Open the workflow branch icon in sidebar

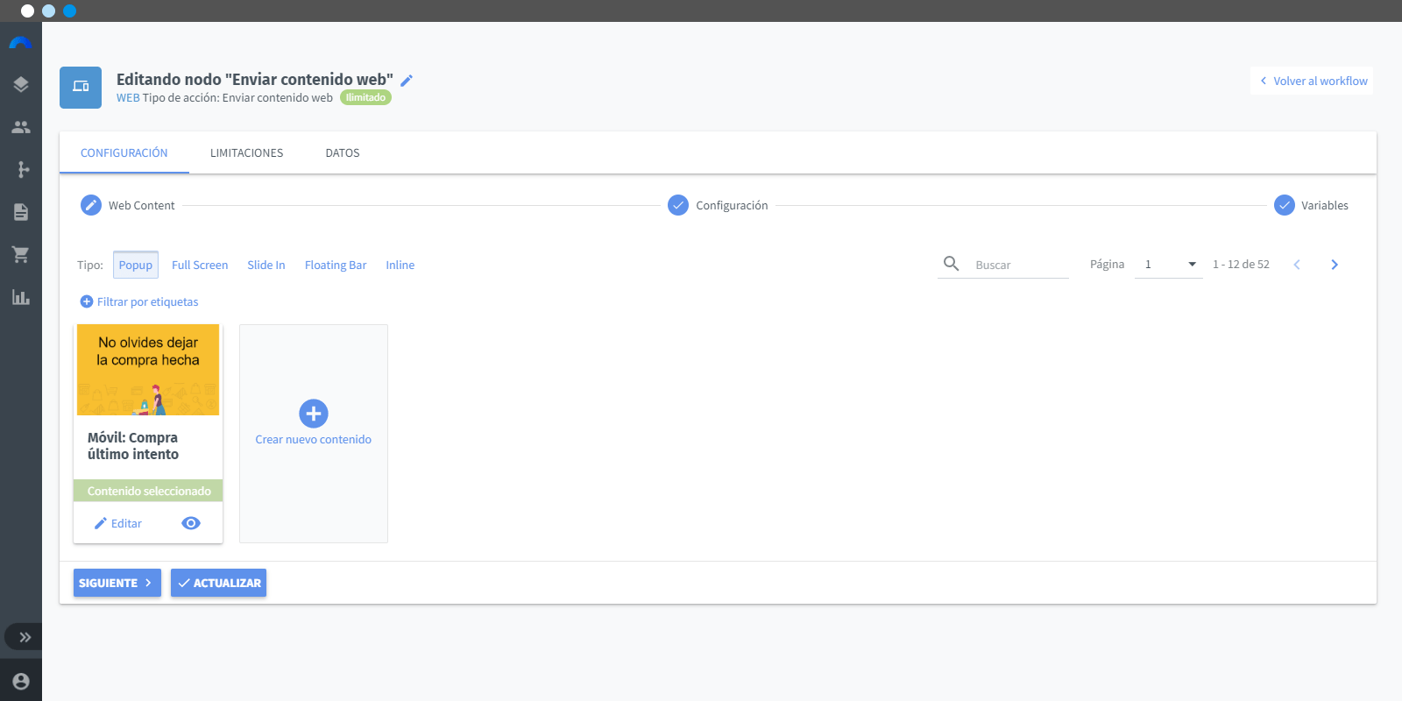point(23,169)
